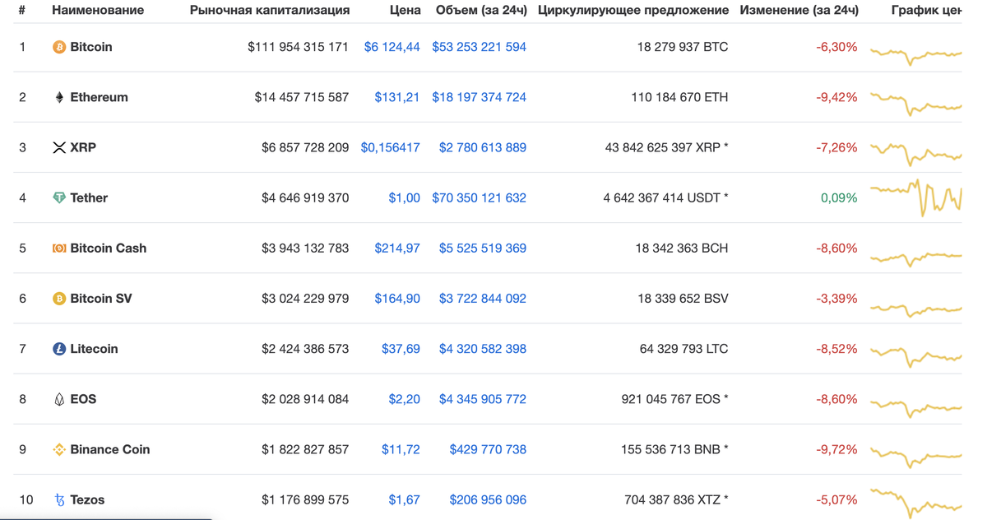Click the Tether price sparkline chart

[x=915, y=197]
